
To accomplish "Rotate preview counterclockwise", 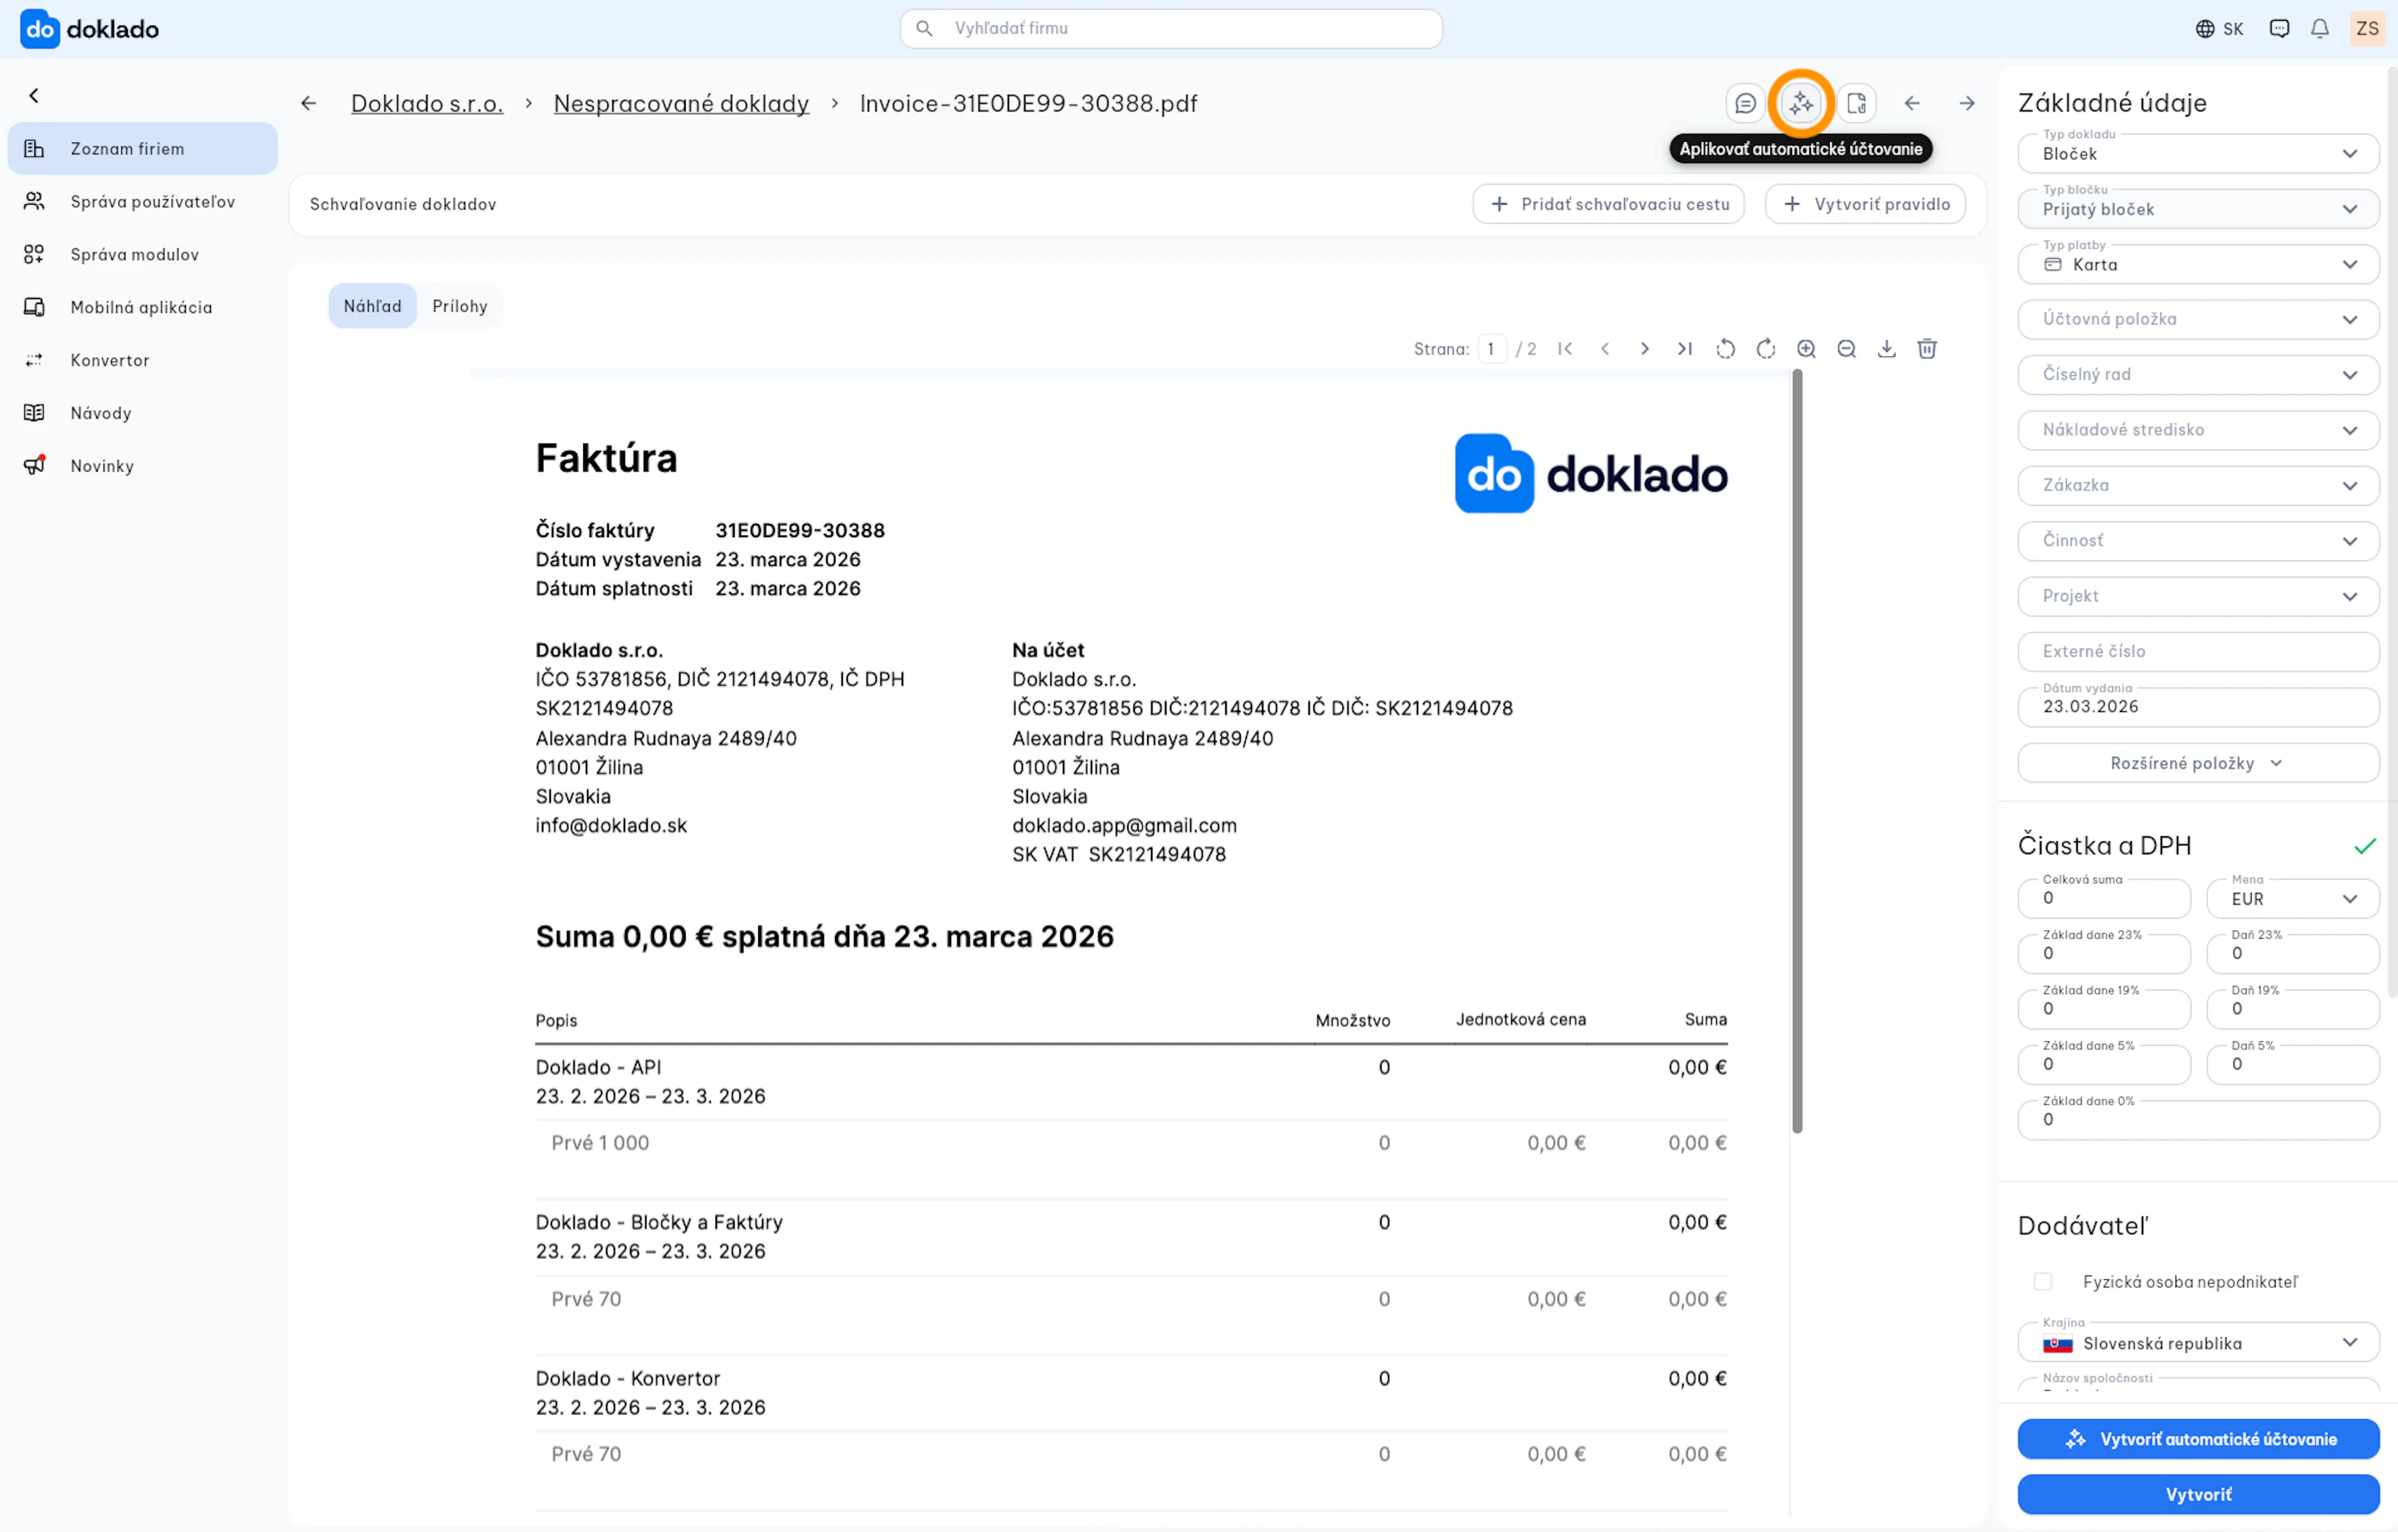I will pos(1726,348).
